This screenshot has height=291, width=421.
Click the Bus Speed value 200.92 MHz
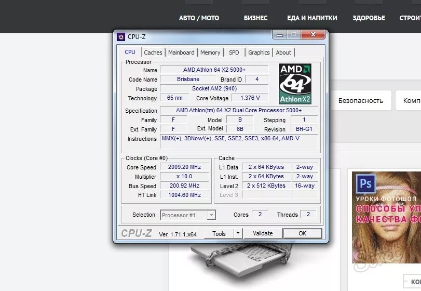click(x=184, y=186)
